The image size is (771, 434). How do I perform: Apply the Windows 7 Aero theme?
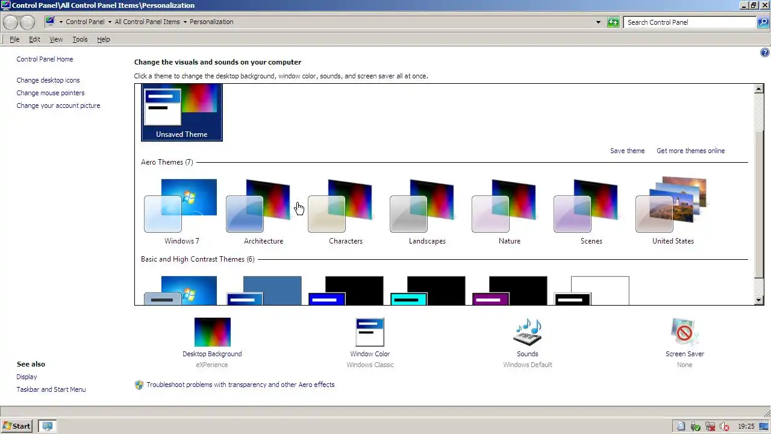pos(181,212)
